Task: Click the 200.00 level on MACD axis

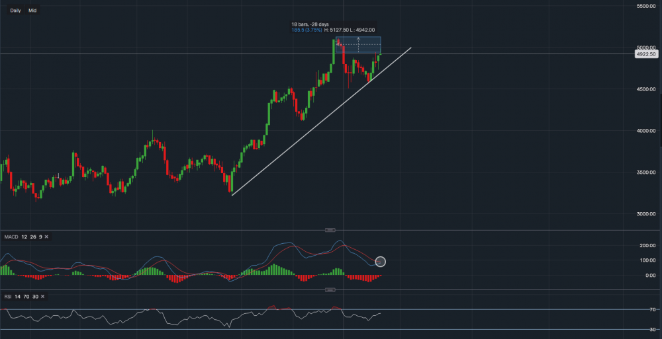Action: (647, 245)
